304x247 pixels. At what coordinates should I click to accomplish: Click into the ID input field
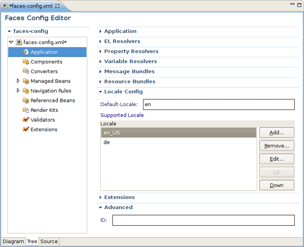pos(204,220)
